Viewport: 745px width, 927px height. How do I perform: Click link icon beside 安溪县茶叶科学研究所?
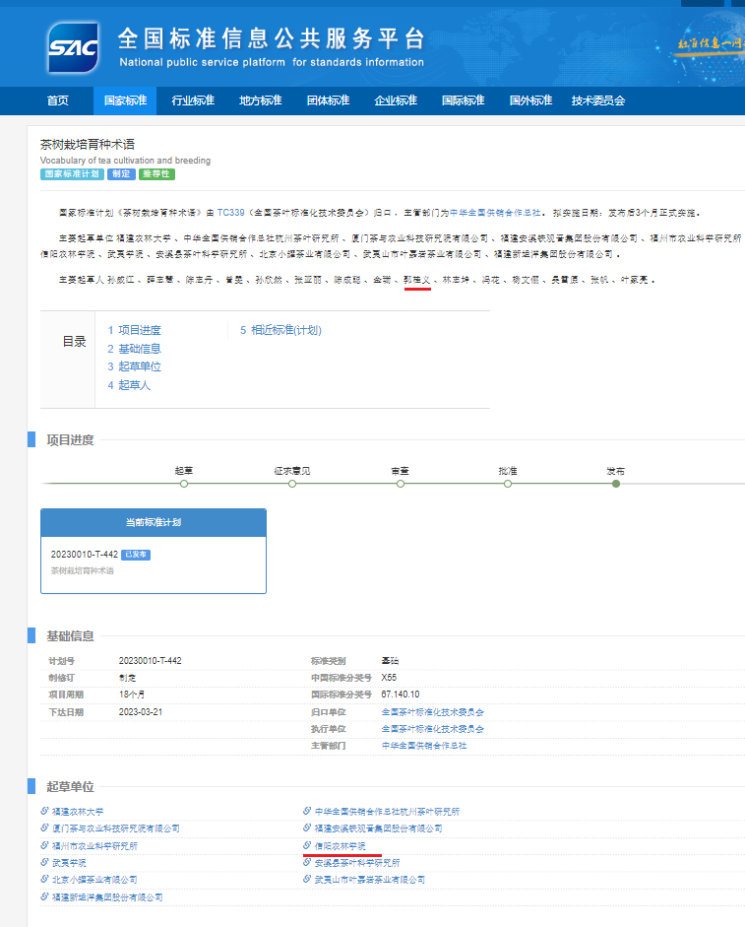[x=307, y=862]
